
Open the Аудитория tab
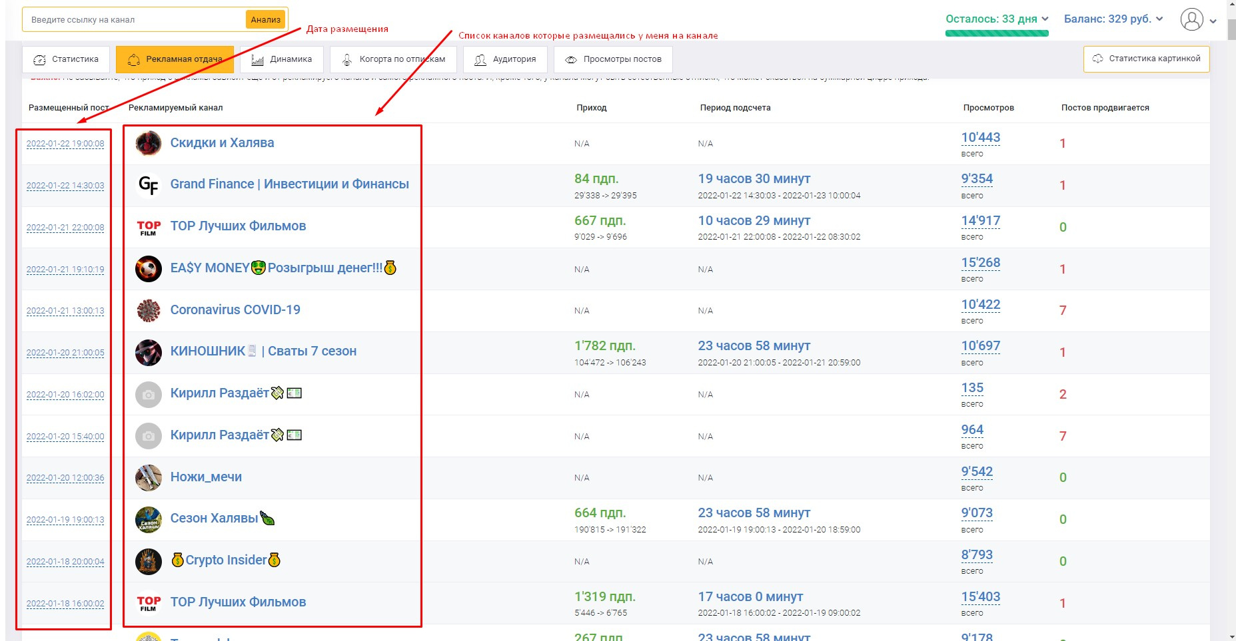coord(505,59)
